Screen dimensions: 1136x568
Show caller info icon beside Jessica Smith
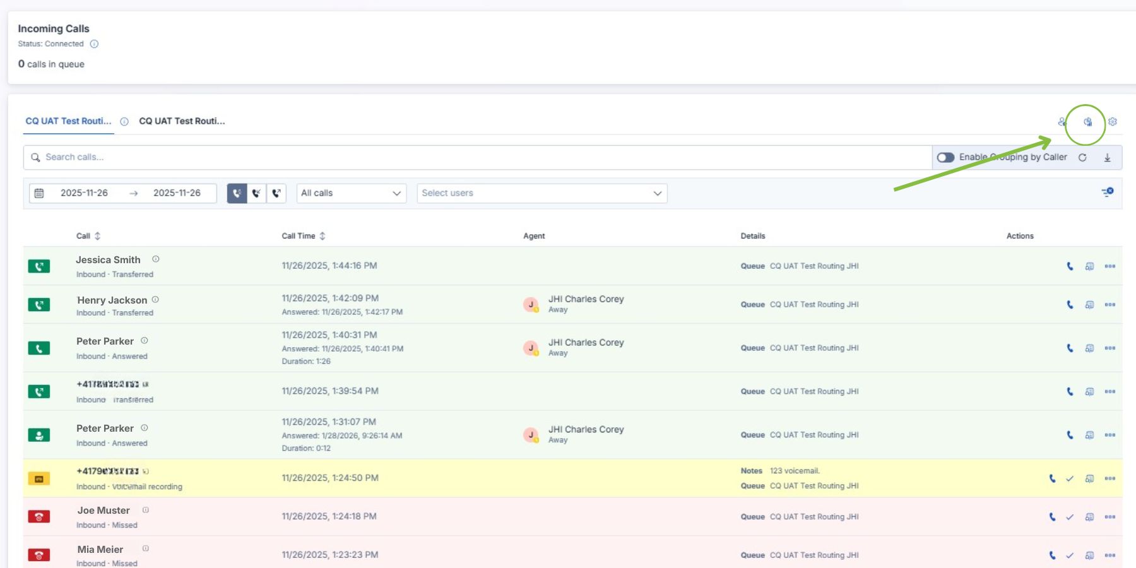pos(155,259)
